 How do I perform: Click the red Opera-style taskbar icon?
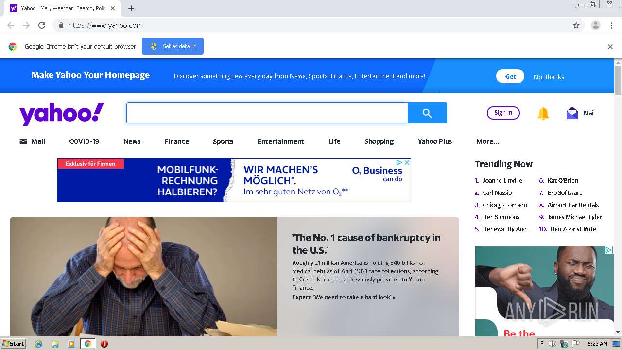tap(104, 344)
